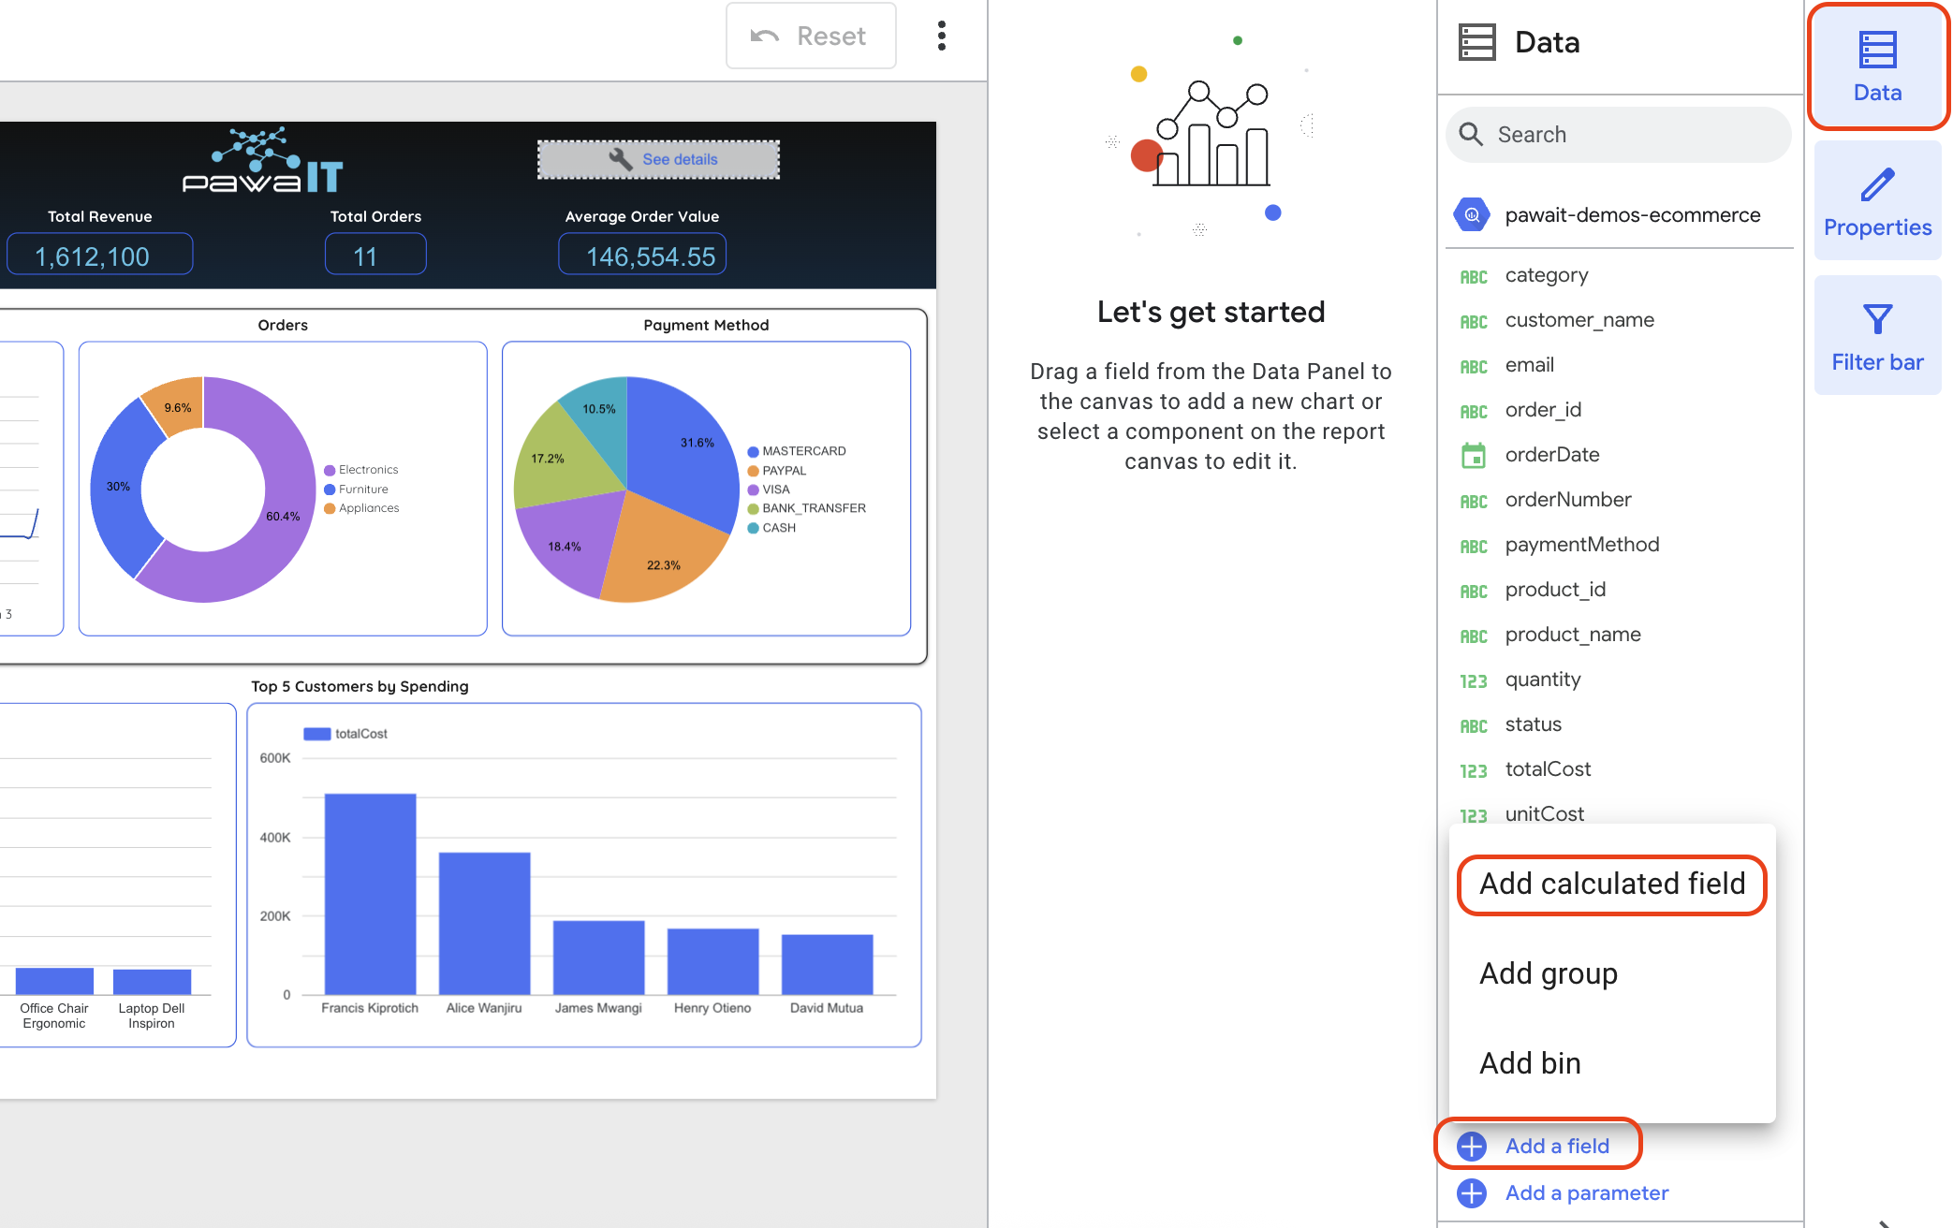
Task: Choose Add bin menu option
Action: coord(1529,1063)
